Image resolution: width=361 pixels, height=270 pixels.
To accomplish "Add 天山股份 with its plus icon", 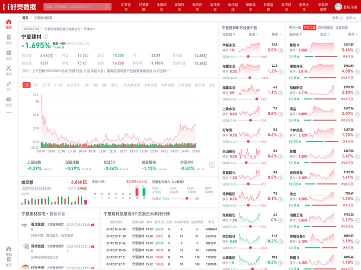I will pos(281,156).
